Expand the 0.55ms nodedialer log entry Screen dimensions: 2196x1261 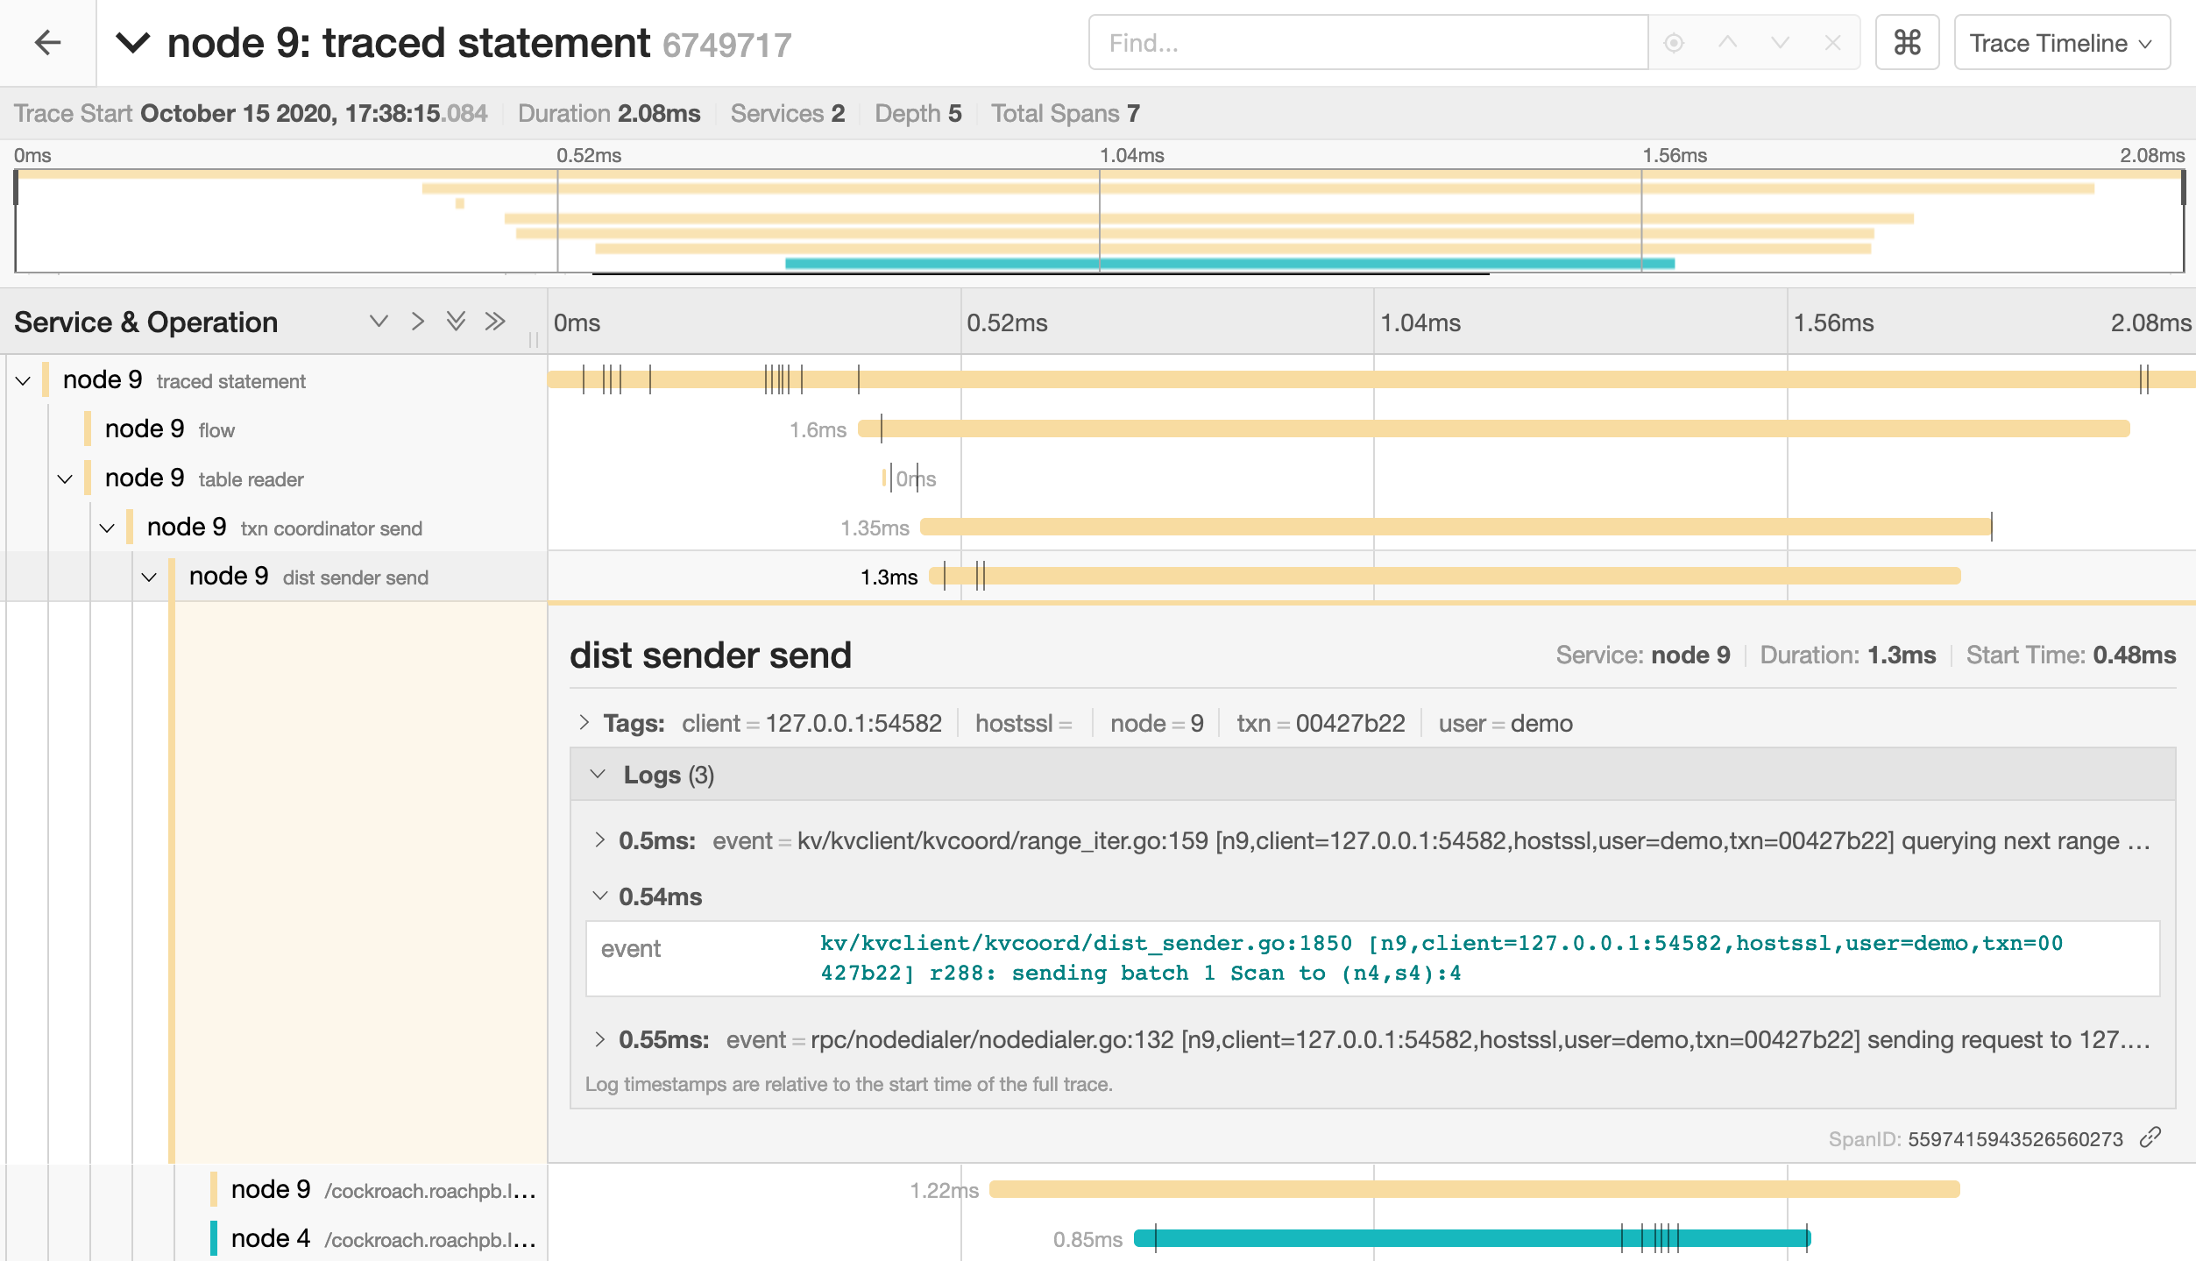click(600, 1039)
